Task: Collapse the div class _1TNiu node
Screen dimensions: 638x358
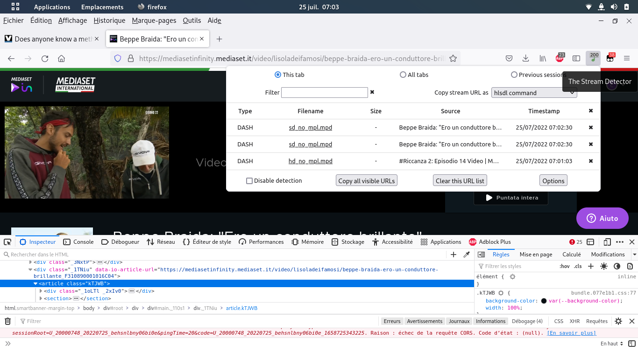Action: point(30,269)
